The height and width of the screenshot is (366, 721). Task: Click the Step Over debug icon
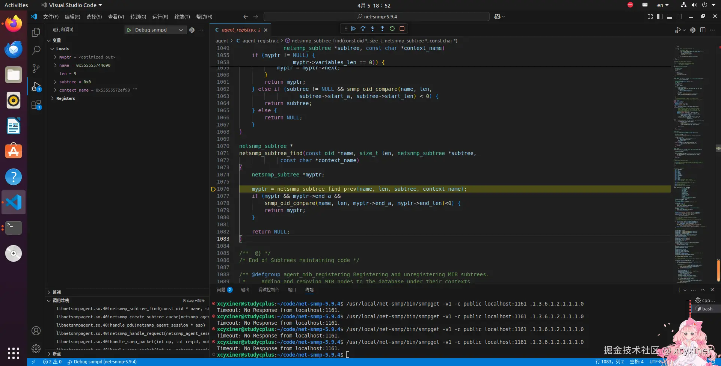[x=363, y=29]
